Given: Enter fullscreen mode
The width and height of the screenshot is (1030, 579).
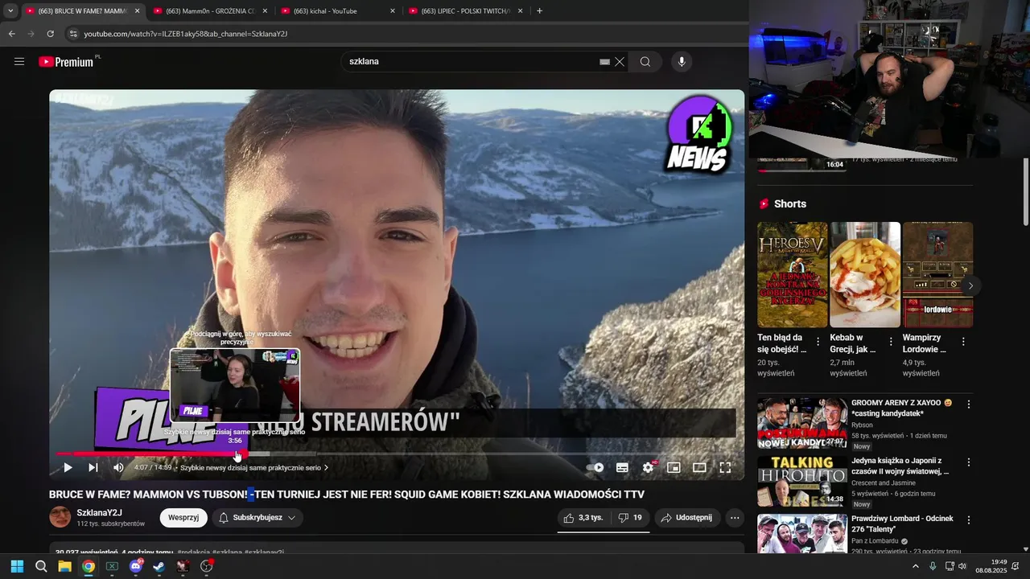Looking at the screenshot, I should (725, 467).
